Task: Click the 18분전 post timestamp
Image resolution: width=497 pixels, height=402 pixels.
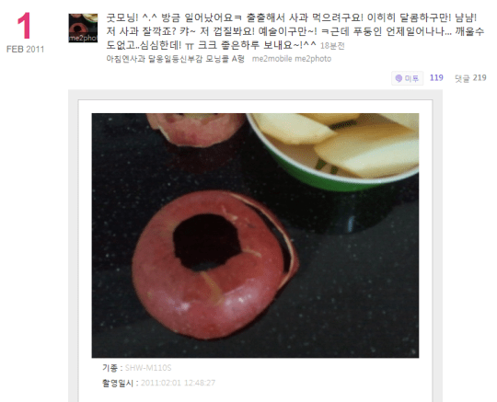Action: point(332,46)
